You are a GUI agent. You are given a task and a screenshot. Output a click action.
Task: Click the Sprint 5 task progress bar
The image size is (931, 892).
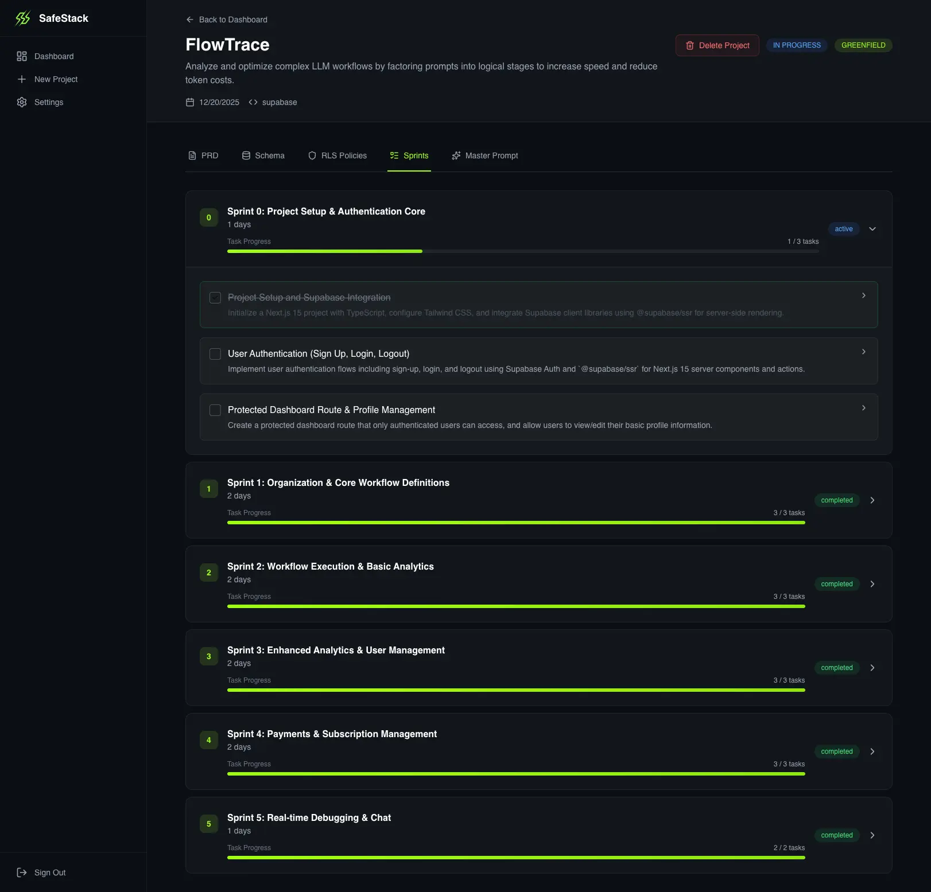(x=516, y=858)
